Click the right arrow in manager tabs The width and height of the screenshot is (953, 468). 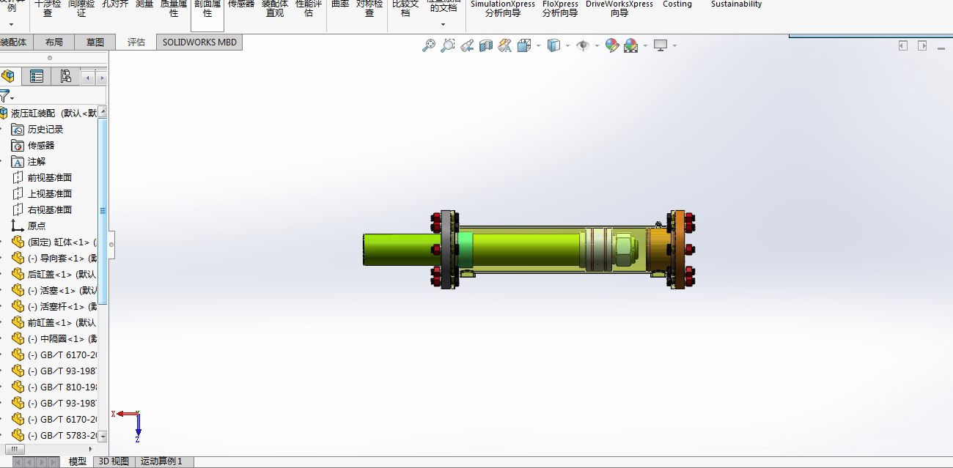(101, 78)
